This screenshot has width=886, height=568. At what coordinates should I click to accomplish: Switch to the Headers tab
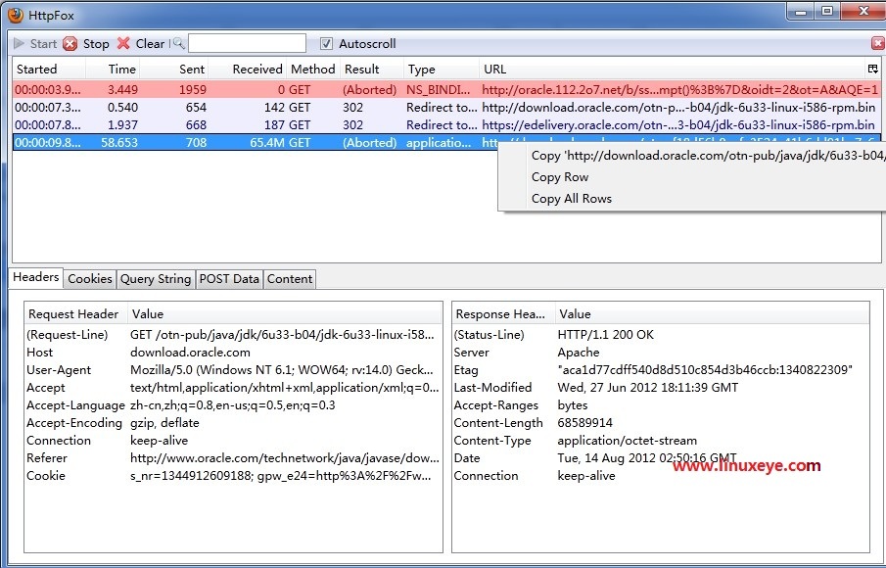(x=36, y=277)
